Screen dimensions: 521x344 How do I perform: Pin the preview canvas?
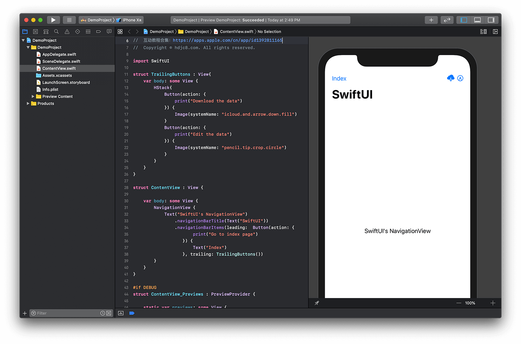click(317, 303)
